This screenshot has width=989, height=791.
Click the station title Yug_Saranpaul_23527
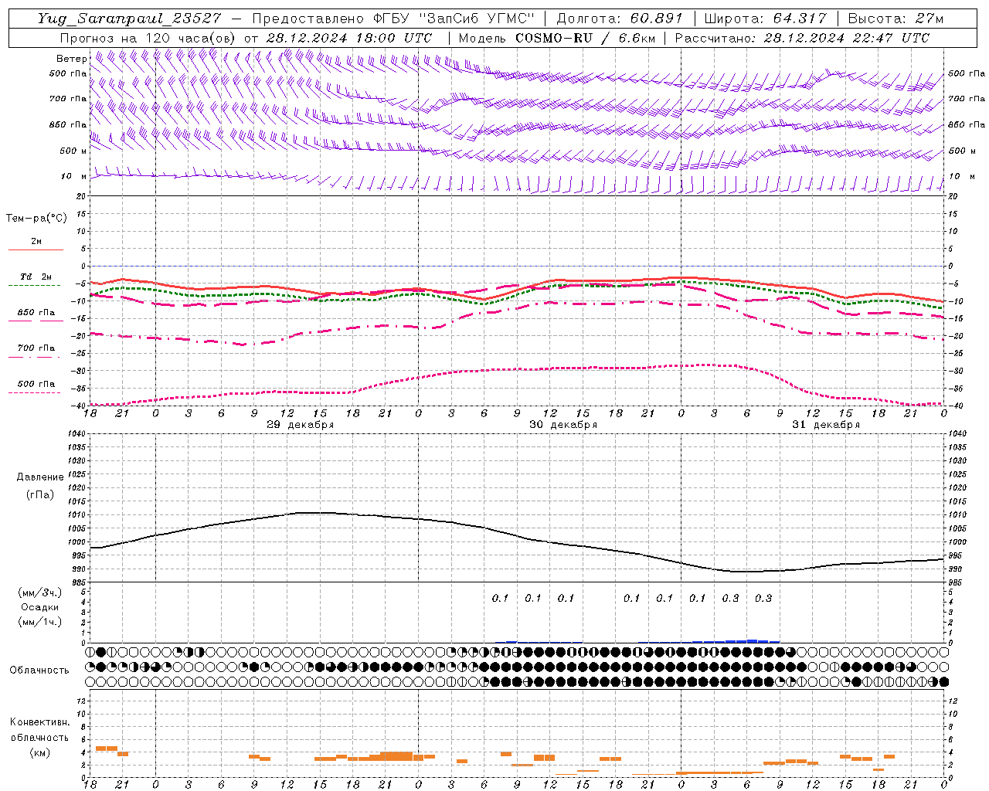(x=128, y=18)
